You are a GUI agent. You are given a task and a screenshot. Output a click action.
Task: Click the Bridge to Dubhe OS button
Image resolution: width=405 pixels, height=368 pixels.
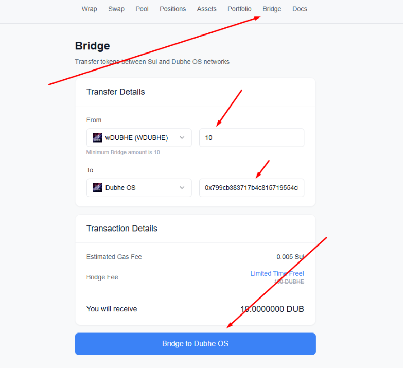click(x=195, y=344)
